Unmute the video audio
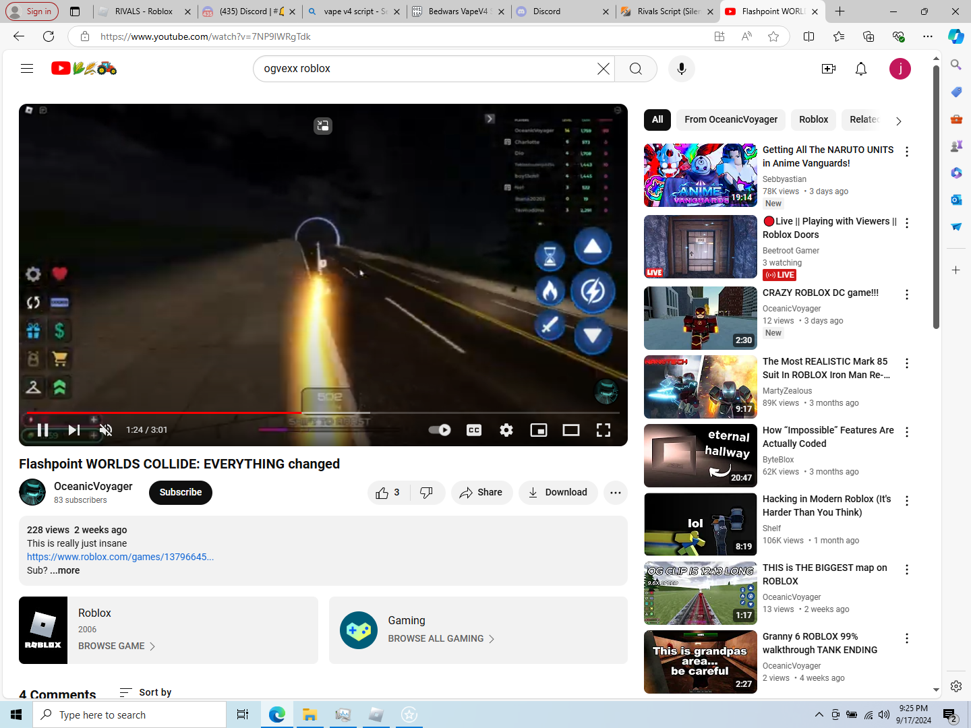 tap(106, 430)
